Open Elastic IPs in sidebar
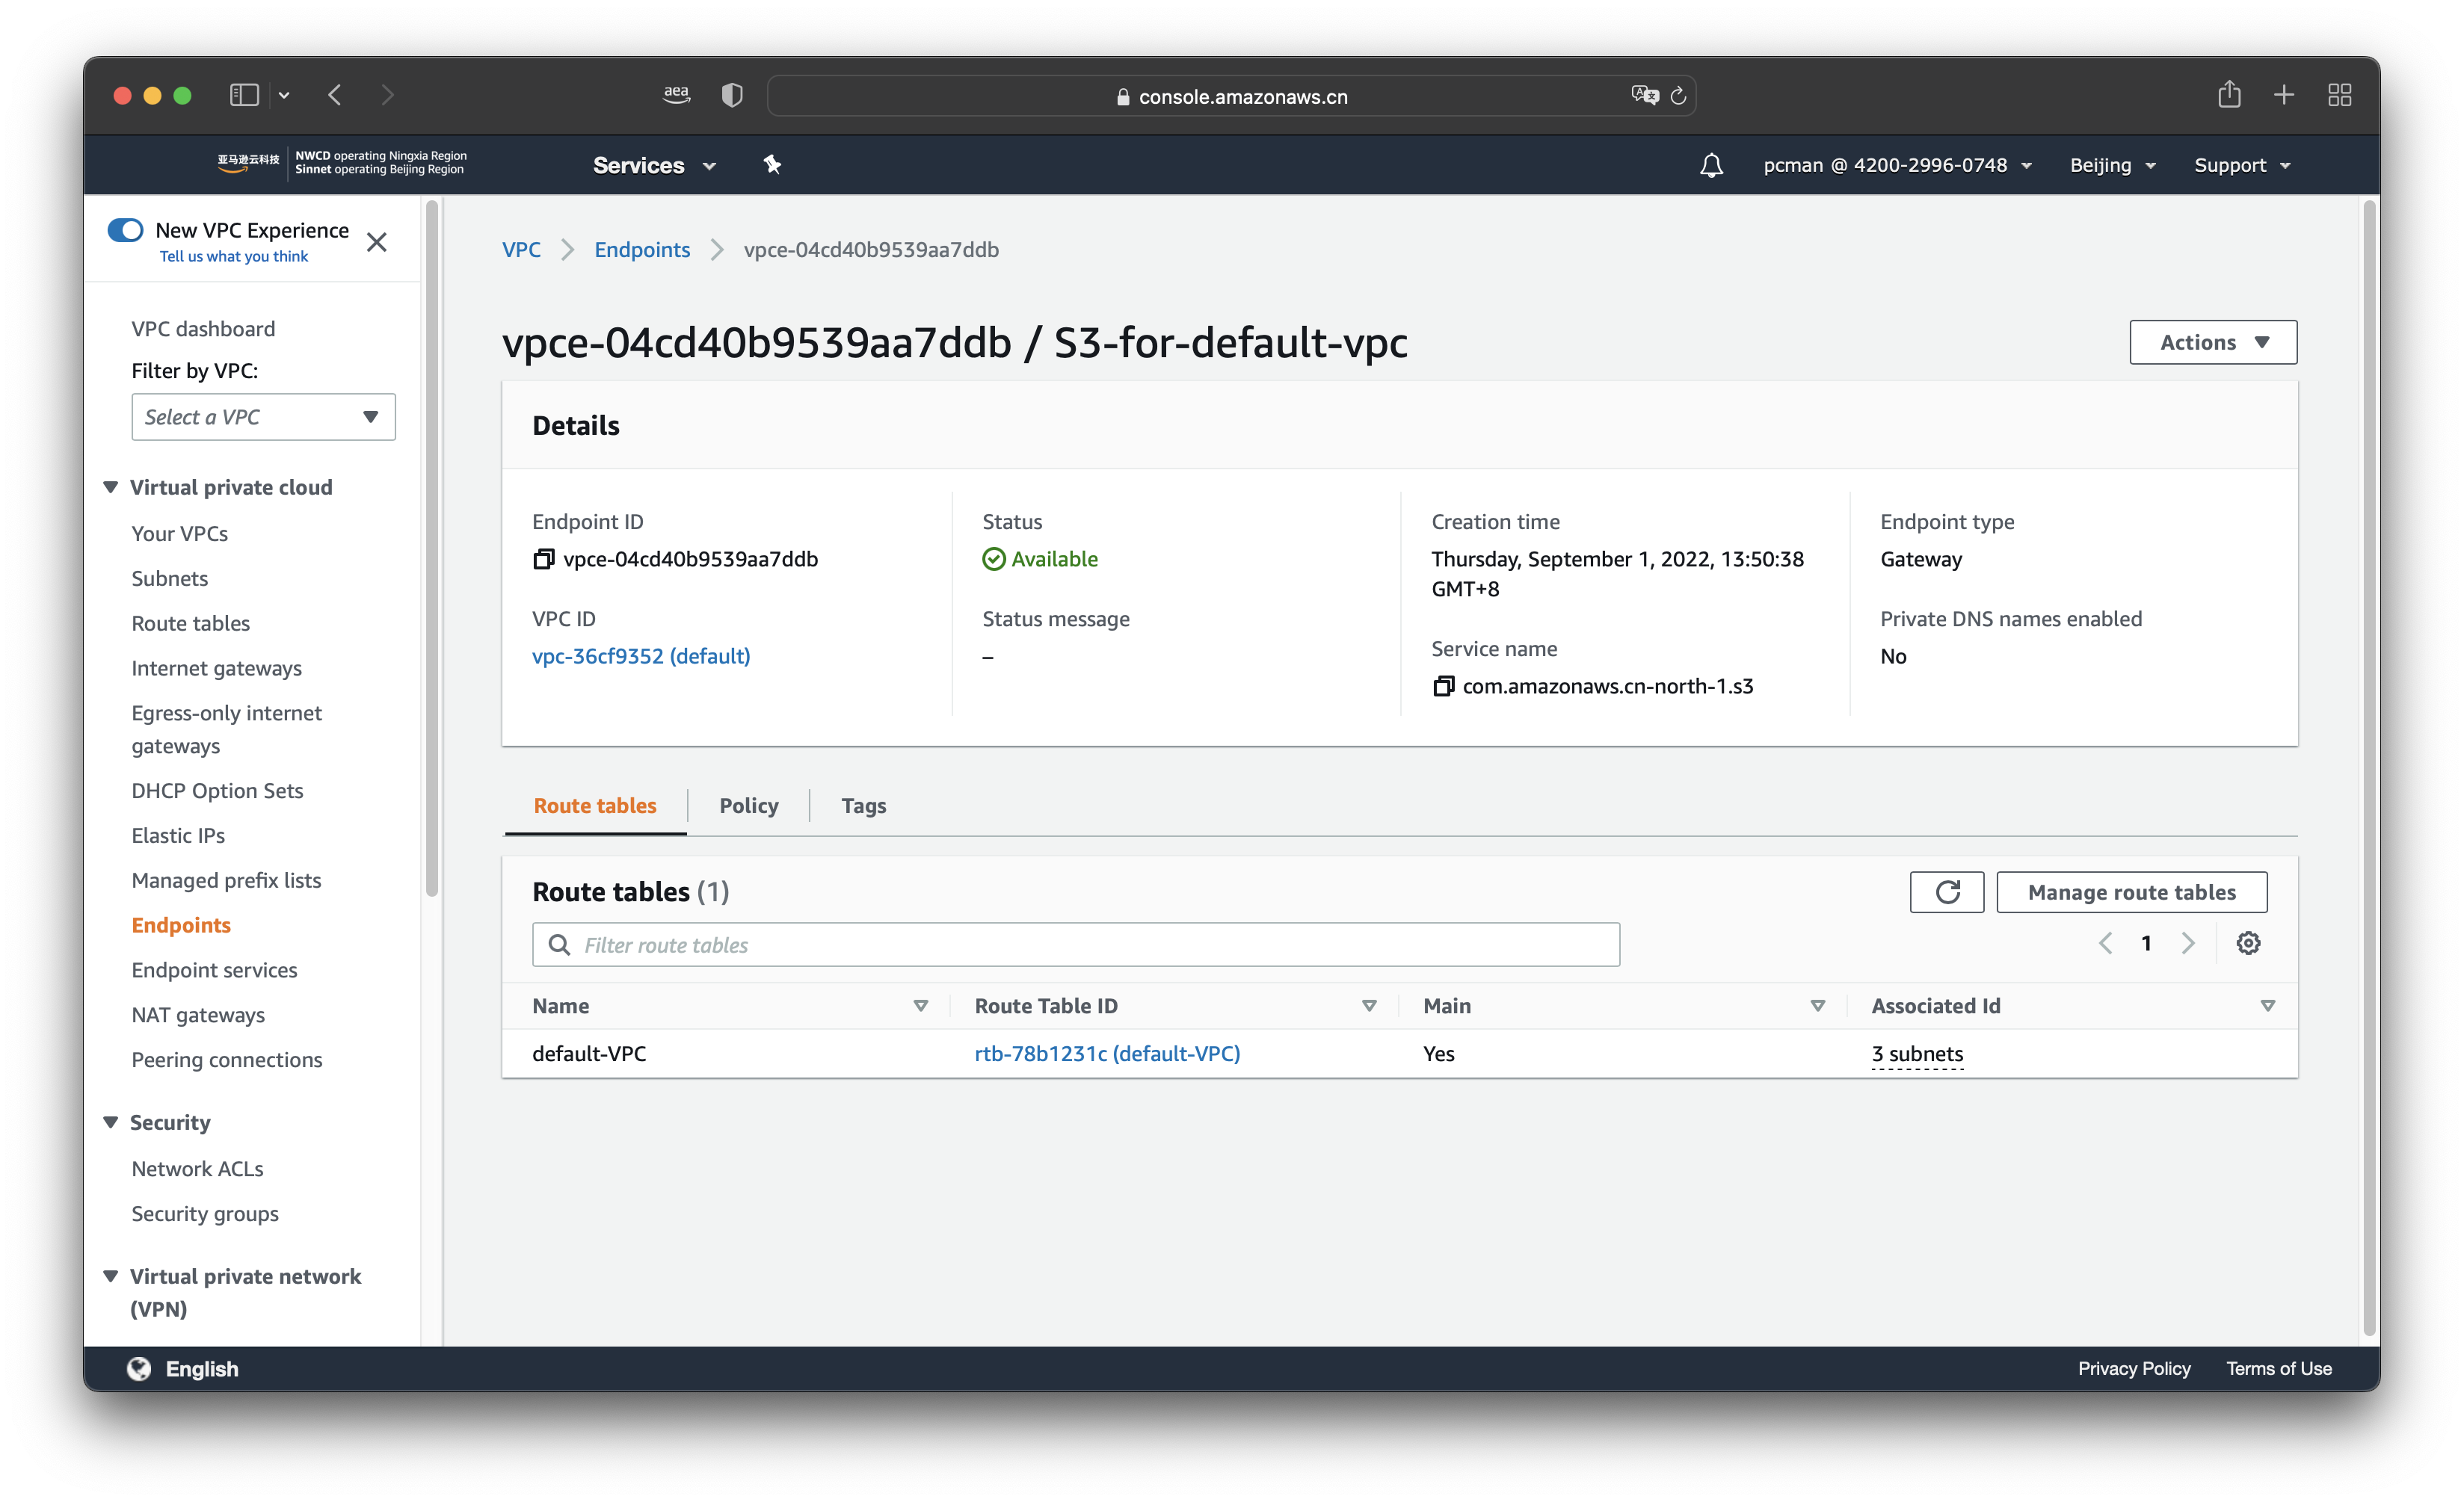 pyautogui.click(x=178, y=835)
